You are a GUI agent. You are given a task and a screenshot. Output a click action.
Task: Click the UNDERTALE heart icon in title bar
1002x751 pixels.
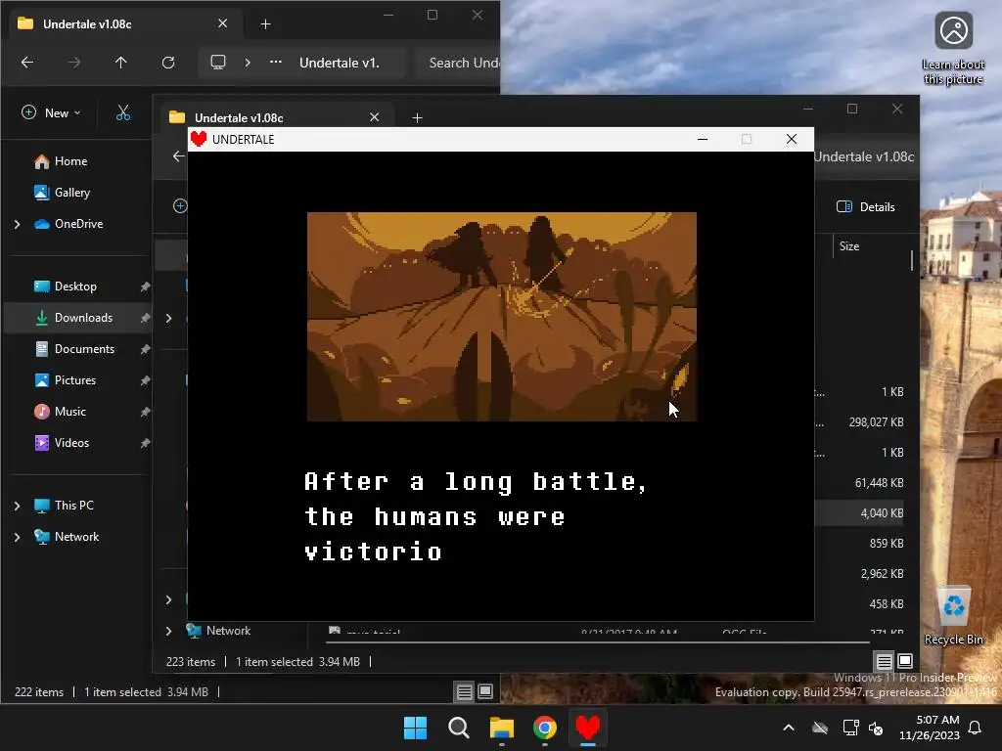click(x=199, y=139)
